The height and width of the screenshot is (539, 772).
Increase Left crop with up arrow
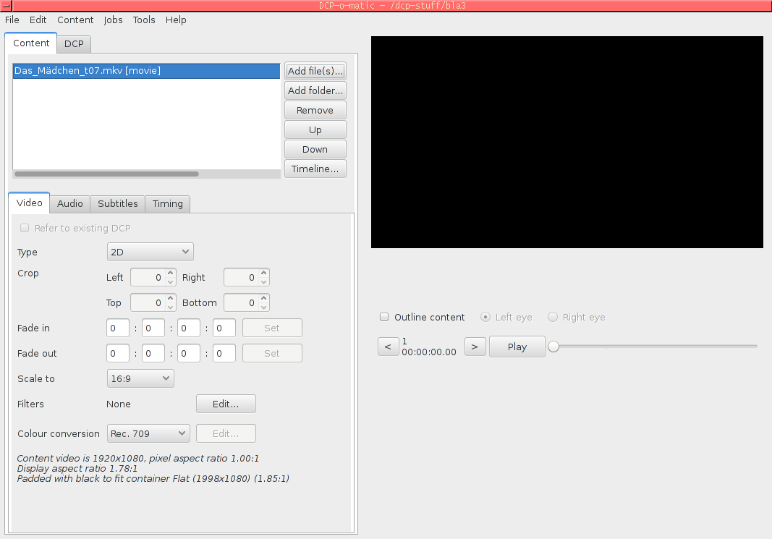170,273
